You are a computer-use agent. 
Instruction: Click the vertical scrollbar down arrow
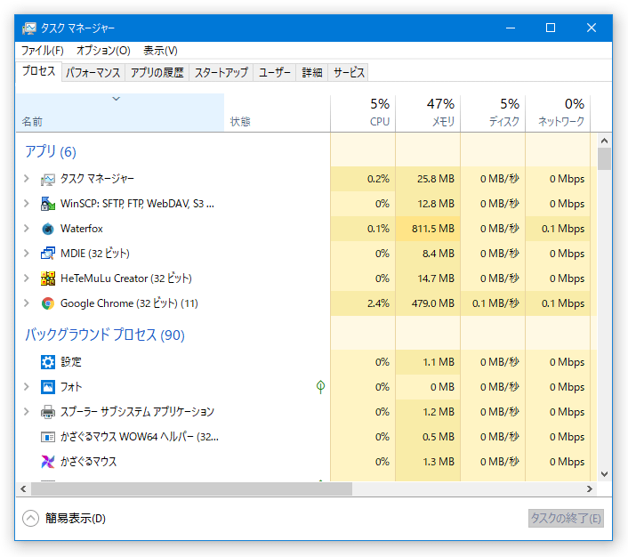(604, 474)
